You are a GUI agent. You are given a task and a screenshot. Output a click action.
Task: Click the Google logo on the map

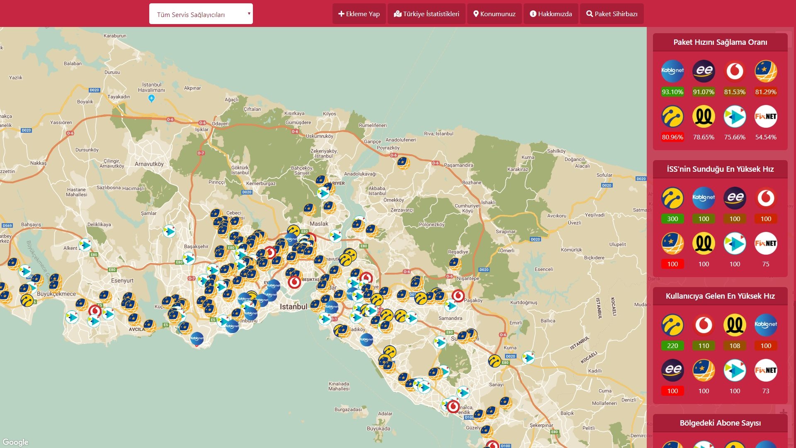coord(15,442)
